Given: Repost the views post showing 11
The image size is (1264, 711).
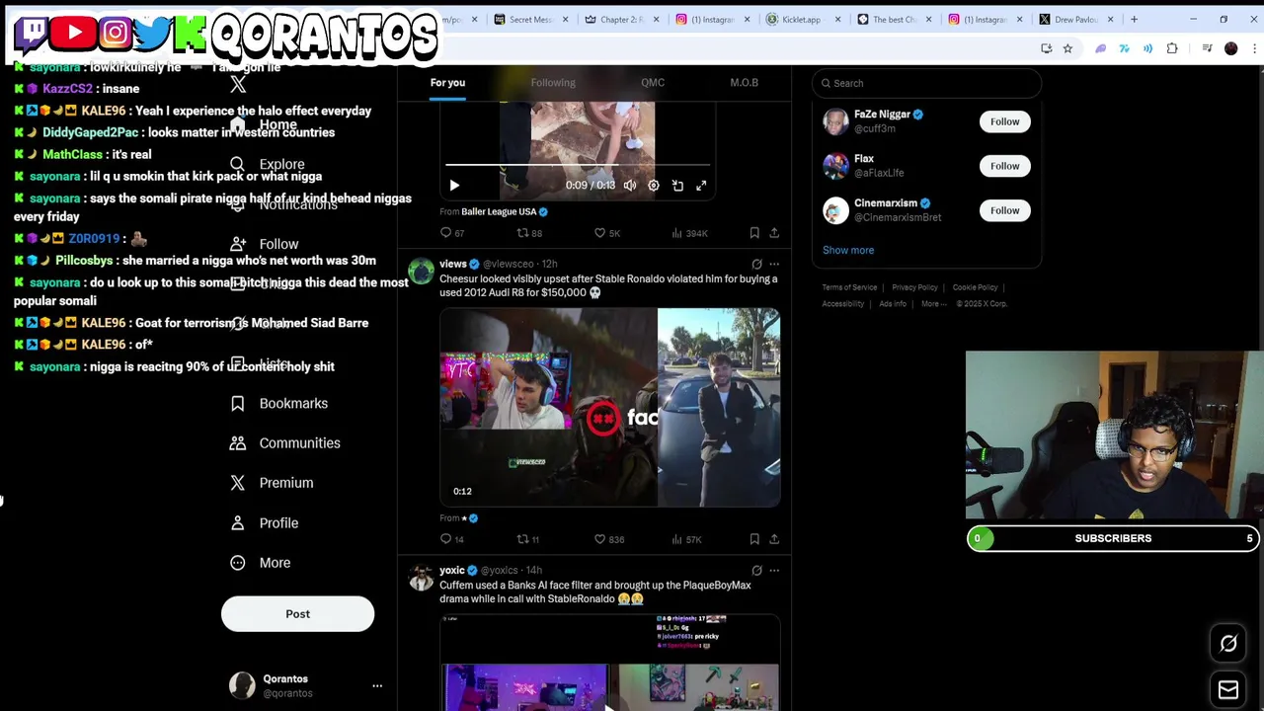Looking at the screenshot, I should tap(528, 539).
